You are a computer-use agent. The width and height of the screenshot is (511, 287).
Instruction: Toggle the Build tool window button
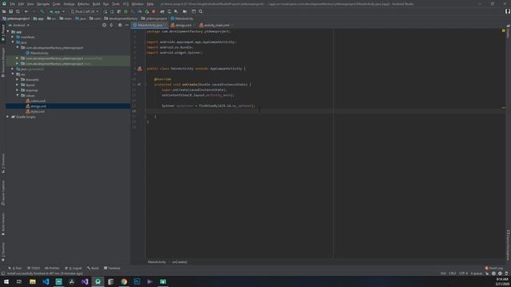pos(93,268)
